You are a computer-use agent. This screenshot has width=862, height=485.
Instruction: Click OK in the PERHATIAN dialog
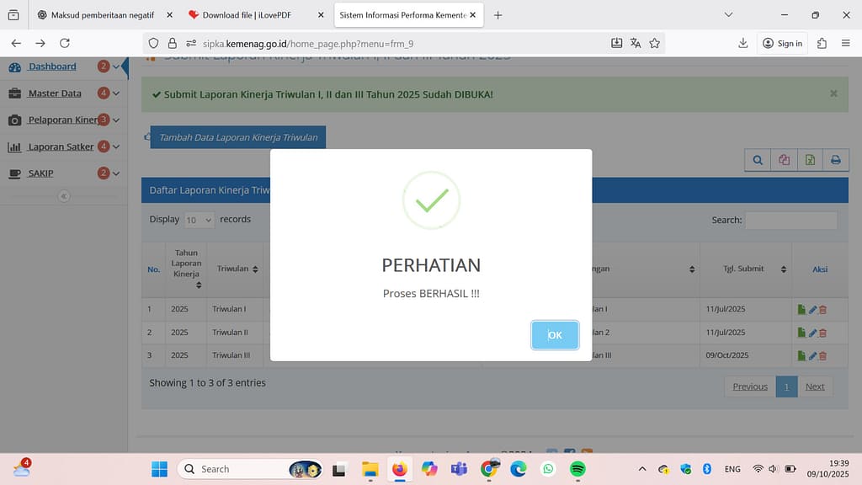(555, 335)
